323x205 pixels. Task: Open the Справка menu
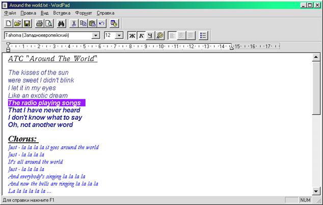[x=105, y=13]
